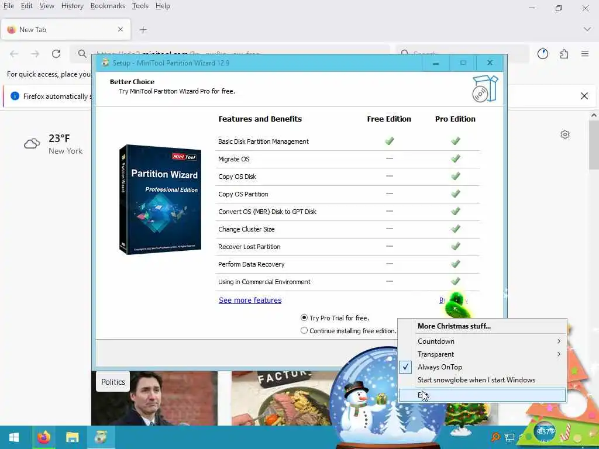Screen dimensions: 599x449
Task: Click the Pro Edition column header
Action: [x=455, y=119]
